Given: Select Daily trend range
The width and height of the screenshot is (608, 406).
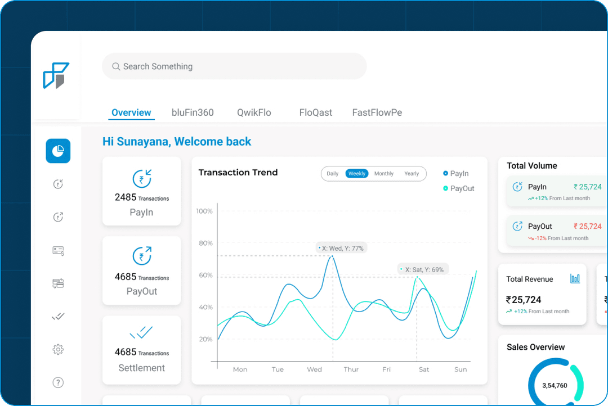Looking at the screenshot, I should coord(333,174).
